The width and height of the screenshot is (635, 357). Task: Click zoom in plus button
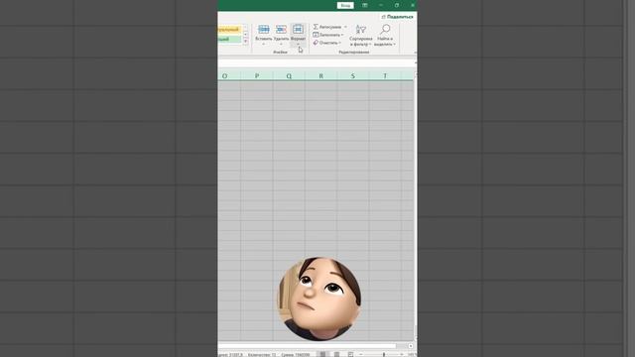point(401,355)
